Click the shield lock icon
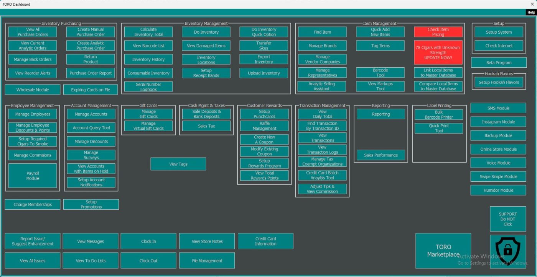The image size is (537, 277). (x=507, y=251)
